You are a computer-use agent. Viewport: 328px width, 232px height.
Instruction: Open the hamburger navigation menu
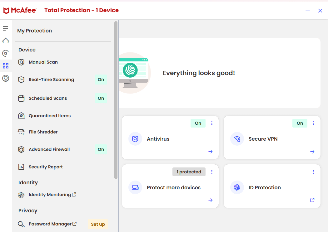pyautogui.click(x=6, y=28)
